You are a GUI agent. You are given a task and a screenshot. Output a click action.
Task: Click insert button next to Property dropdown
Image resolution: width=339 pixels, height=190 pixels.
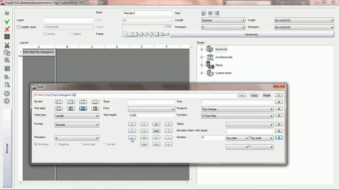279,109
